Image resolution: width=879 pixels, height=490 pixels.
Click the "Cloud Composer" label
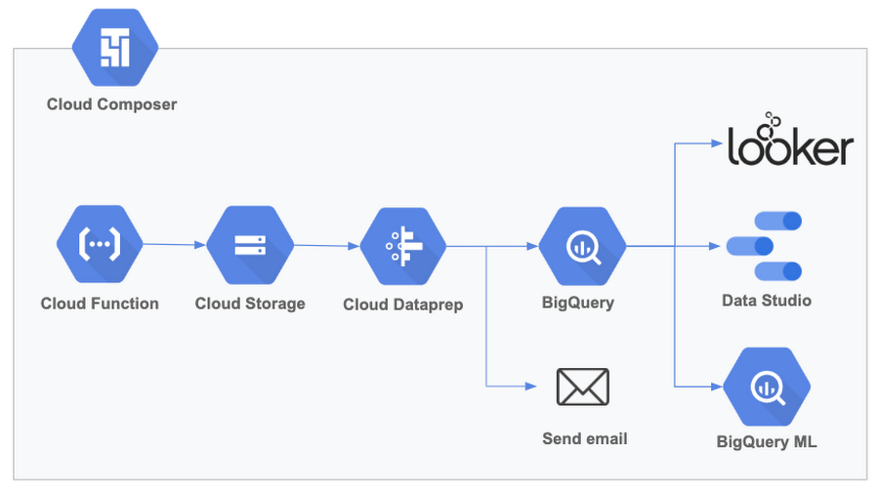[111, 104]
